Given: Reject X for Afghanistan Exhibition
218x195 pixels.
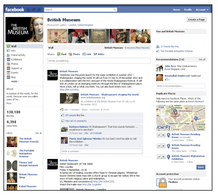Looking at the screenshot, I should click(163, 157).
